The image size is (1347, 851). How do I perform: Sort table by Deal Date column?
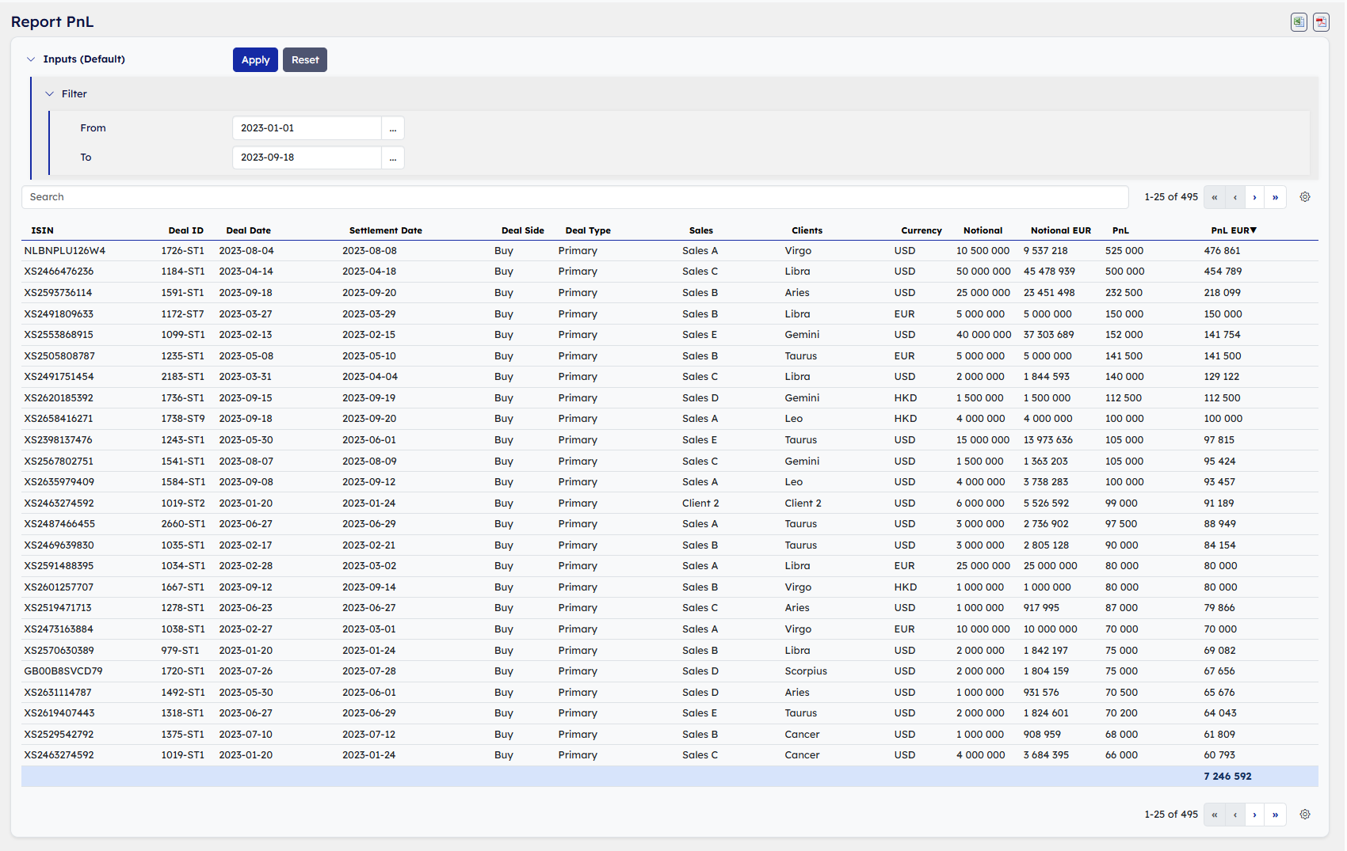(248, 230)
